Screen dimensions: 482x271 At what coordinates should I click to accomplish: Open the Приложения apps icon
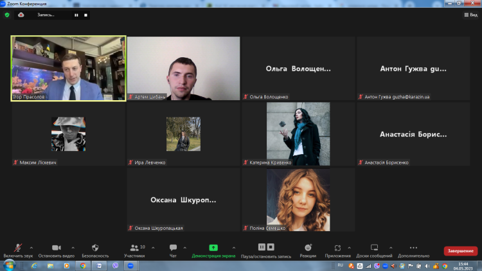point(338,248)
